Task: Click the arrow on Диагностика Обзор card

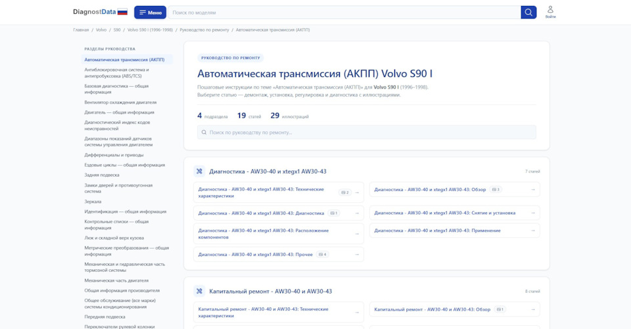Action: pos(533,189)
